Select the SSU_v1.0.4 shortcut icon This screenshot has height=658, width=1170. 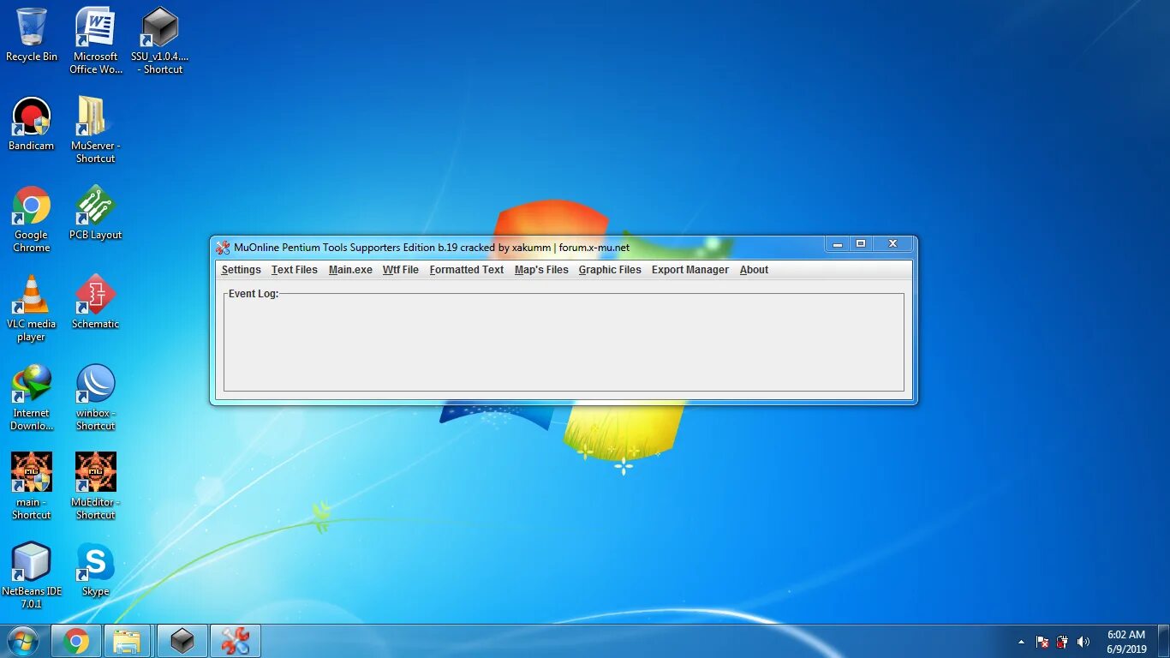159,40
